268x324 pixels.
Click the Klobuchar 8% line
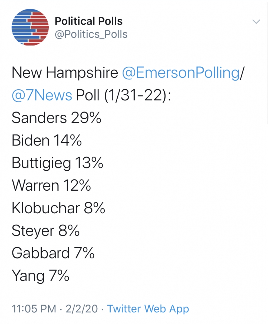click(58, 208)
